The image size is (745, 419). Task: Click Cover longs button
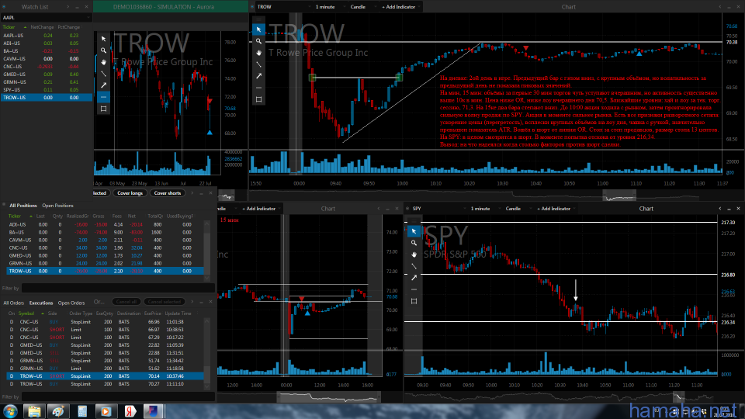(x=130, y=193)
